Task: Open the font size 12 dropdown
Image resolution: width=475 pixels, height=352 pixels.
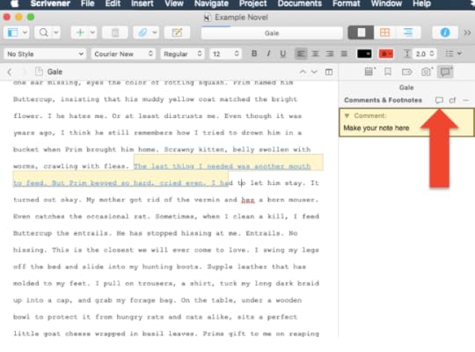Action: coord(225,54)
